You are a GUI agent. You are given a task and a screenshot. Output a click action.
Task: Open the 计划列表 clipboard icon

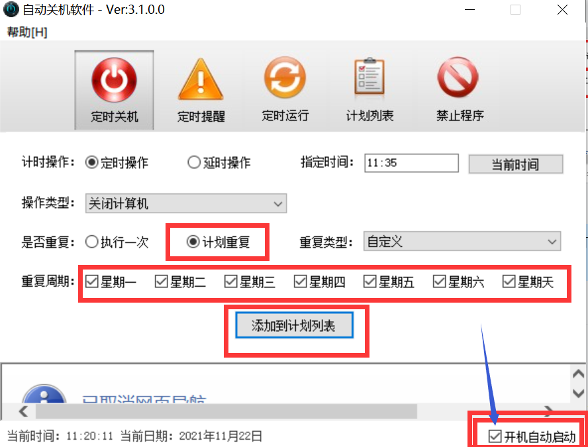369,77
